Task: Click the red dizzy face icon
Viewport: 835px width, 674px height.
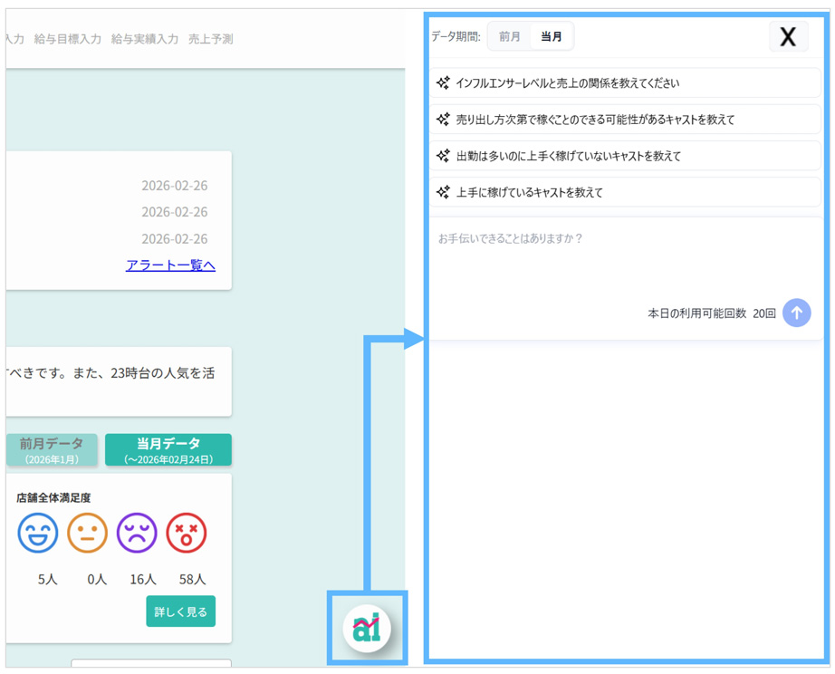Action: click(x=186, y=533)
